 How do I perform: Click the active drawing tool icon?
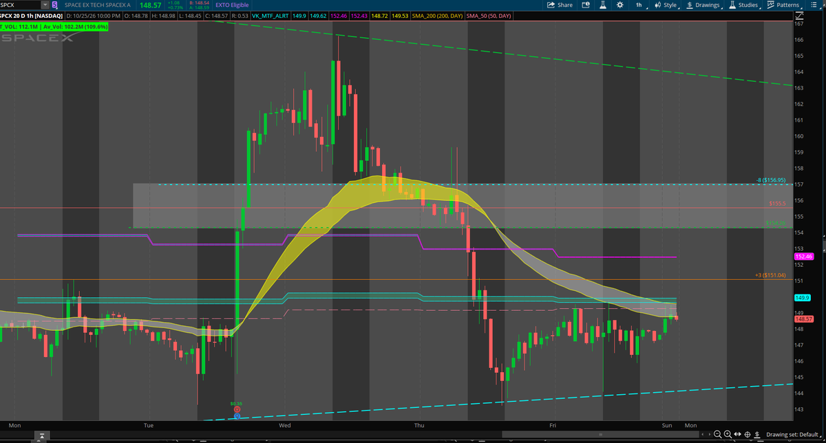(x=758, y=435)
